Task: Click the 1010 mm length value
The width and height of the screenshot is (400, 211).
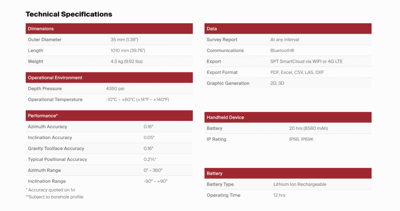Action: 128,51
